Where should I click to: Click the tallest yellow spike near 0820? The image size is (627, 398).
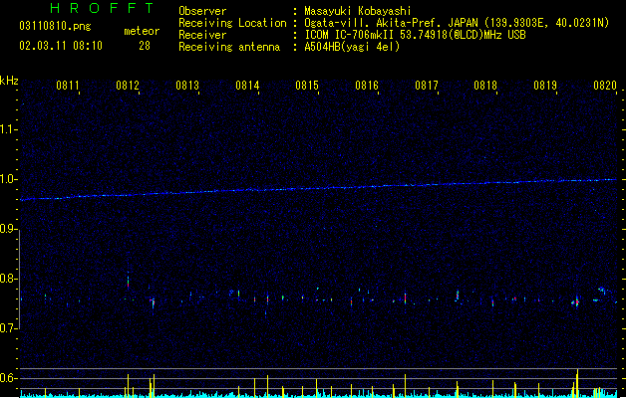point(577,382)
